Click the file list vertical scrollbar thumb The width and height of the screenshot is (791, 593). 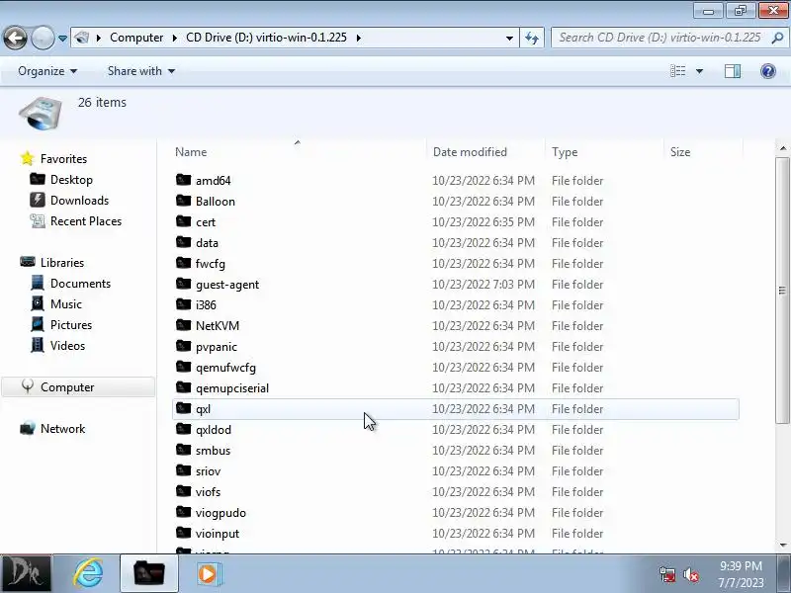(x=782, y=291)
